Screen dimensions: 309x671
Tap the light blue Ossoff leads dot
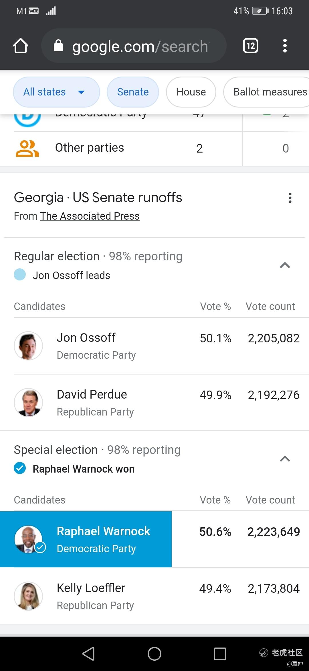pos(20,275)
